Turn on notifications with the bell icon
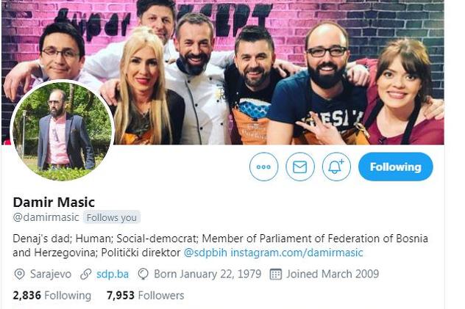The width and height of the screenshot is (465, 309). (336, 167)
